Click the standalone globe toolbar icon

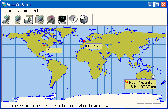[18, 20]
